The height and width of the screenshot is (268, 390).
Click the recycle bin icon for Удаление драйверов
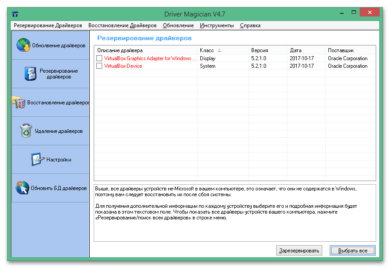pos(26,131)
